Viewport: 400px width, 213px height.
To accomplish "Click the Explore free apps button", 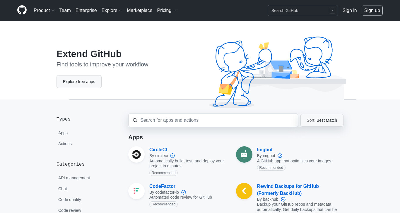I will click(x=79, y=82).
